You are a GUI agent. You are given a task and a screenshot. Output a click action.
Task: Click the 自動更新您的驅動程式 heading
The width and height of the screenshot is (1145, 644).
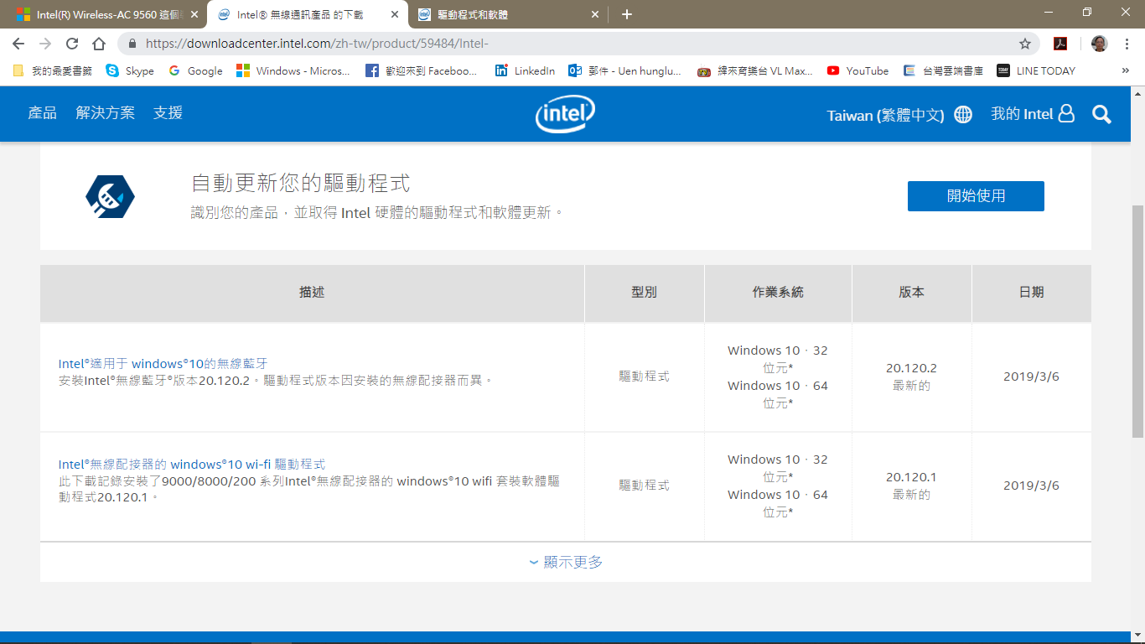(301, 183)
